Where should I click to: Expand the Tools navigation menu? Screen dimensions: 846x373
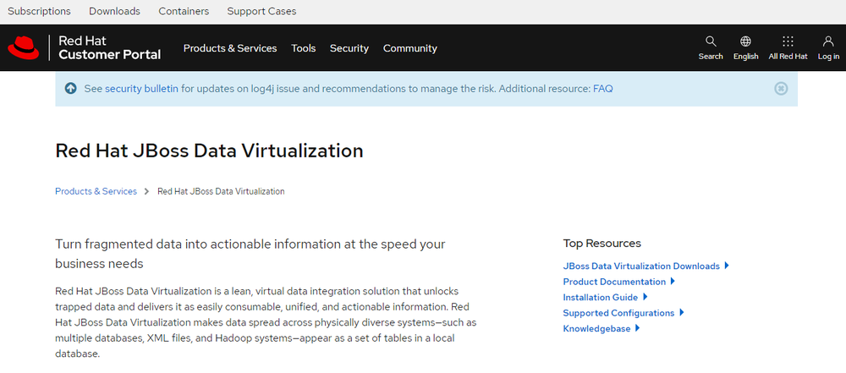pyautogui.click(x=303, y=48)
